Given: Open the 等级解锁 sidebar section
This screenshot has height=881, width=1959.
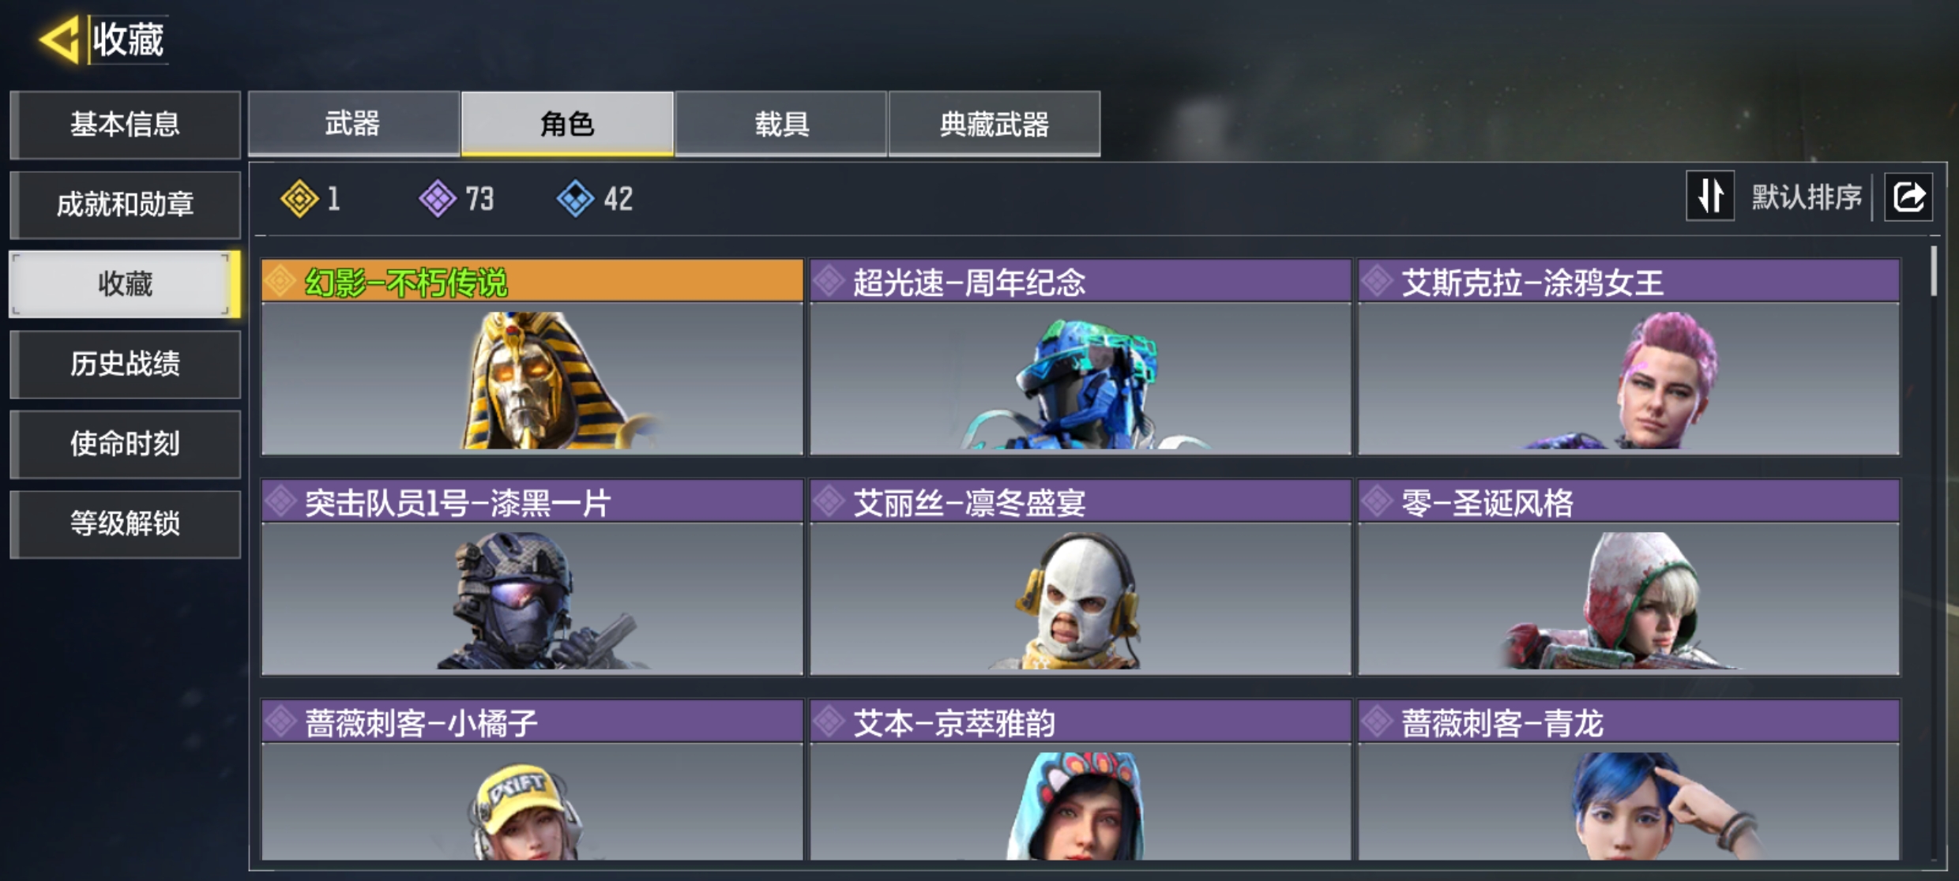Looking at the screenshot, I should click(x=125, y=523).
